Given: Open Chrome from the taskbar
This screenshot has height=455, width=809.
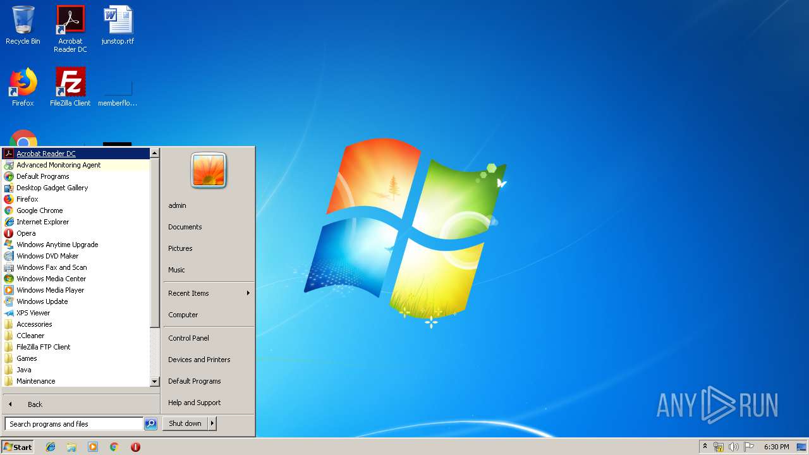Looking at the screenshot, I should coord(114,447).
